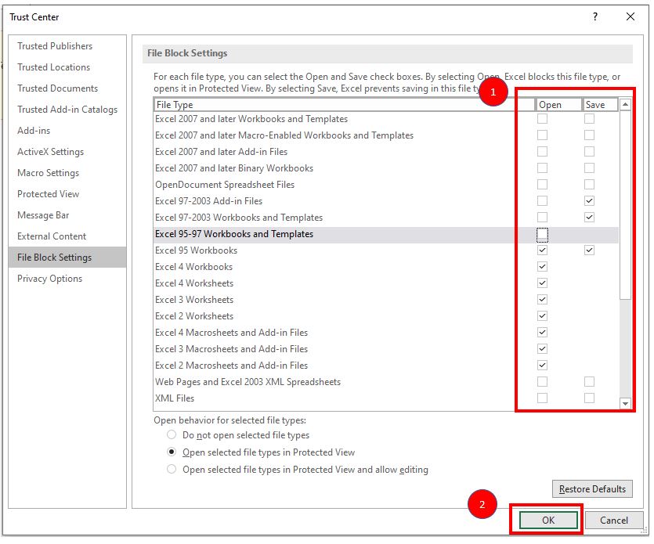The height and width of the screenshot is (544, 654).
Task: Choose Open selected file types in Protected View
Action: click(172, 452)
